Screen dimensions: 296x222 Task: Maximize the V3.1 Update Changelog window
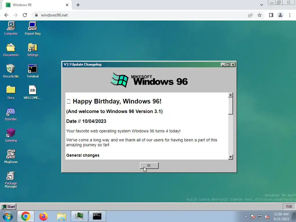(x=228, y=64)
